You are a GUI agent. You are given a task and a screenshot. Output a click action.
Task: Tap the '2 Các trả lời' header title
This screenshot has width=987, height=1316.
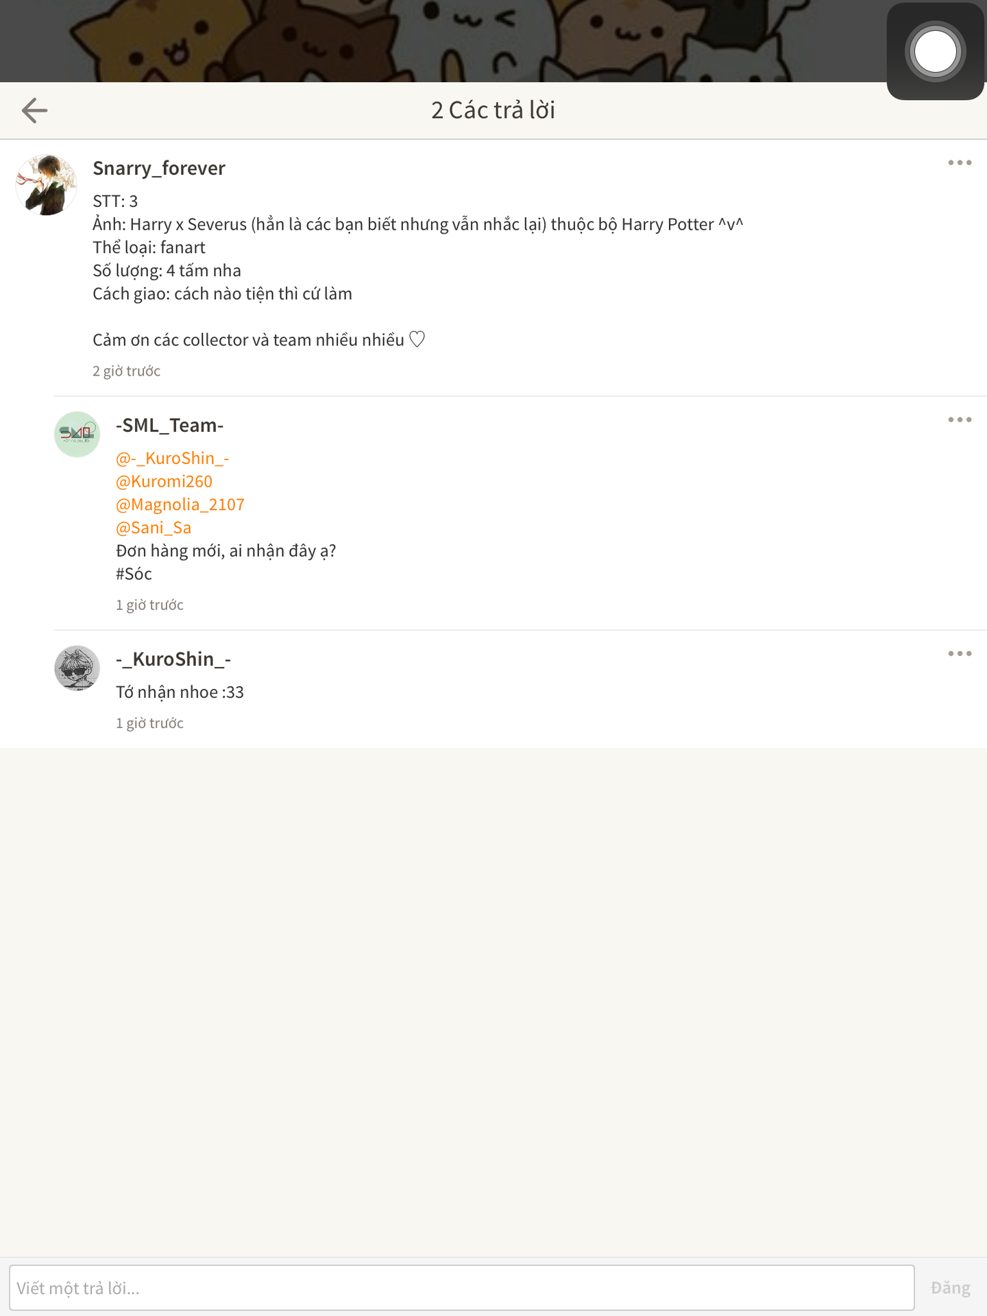click(x=493, y=110)
